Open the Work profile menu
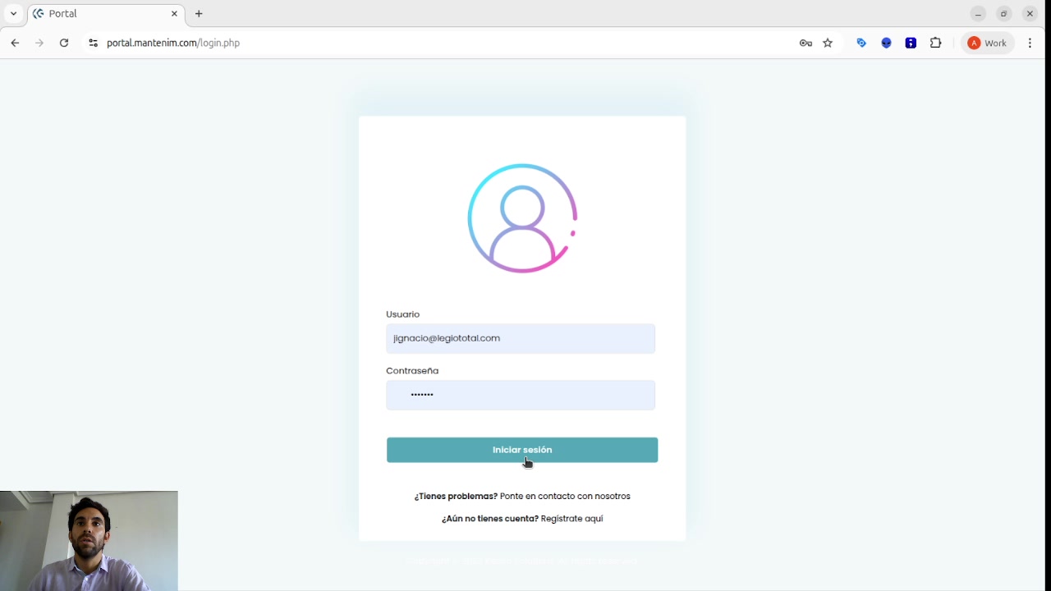Viewport: 1051px width, 591px height. 987,44
